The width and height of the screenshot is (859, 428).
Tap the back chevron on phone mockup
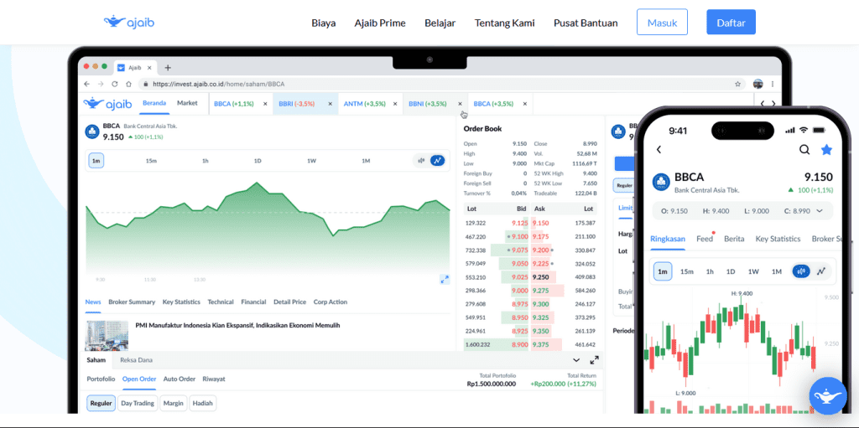659,149
